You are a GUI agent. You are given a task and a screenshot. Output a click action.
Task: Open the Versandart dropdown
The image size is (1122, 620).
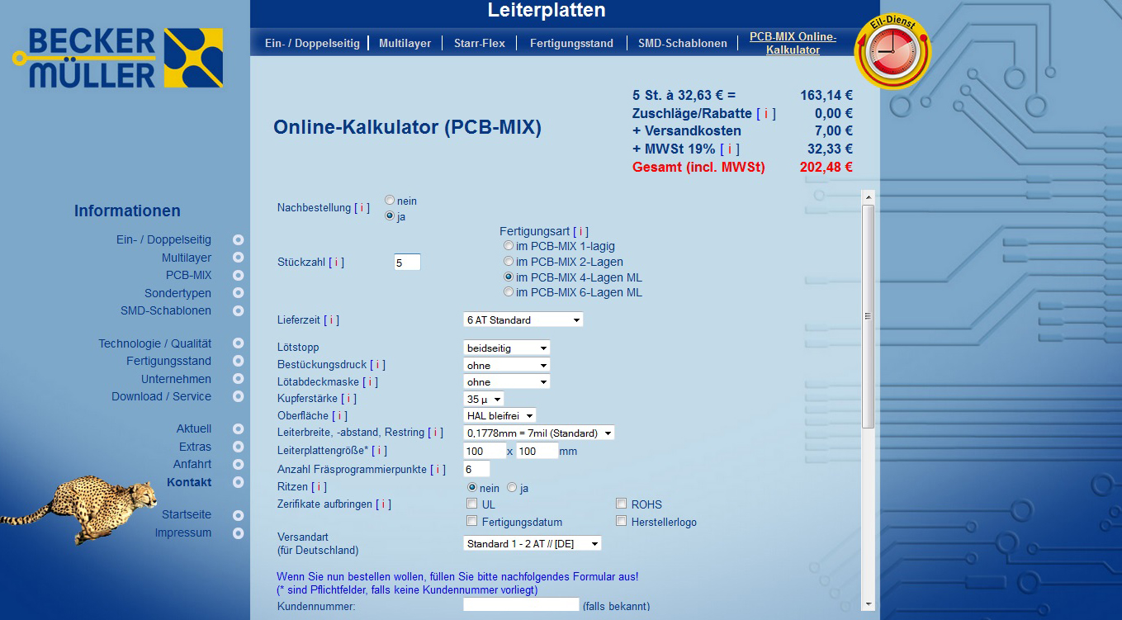532,544
